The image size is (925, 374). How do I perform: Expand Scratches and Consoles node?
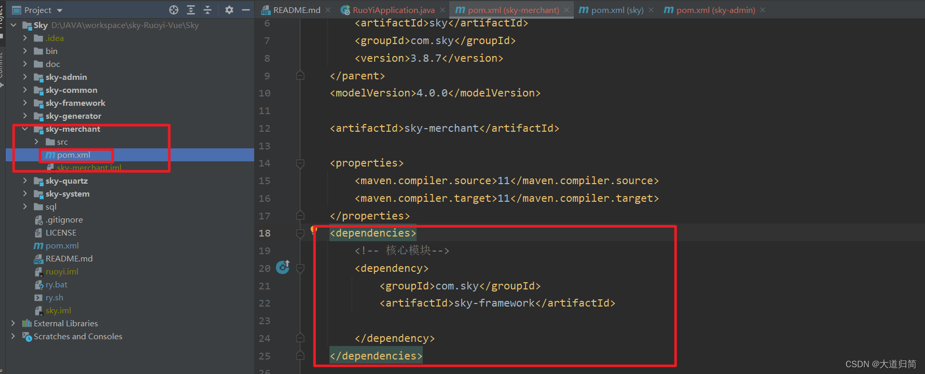click(13, 336)
